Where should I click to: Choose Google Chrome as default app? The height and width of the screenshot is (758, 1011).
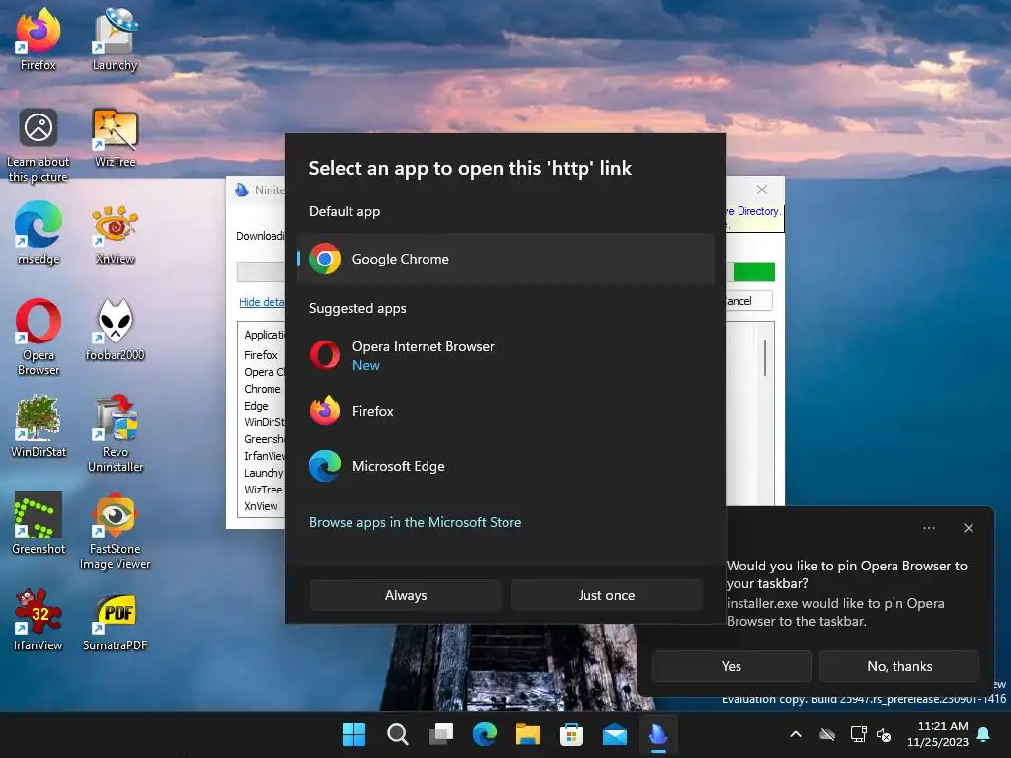[x=505, y=259]
